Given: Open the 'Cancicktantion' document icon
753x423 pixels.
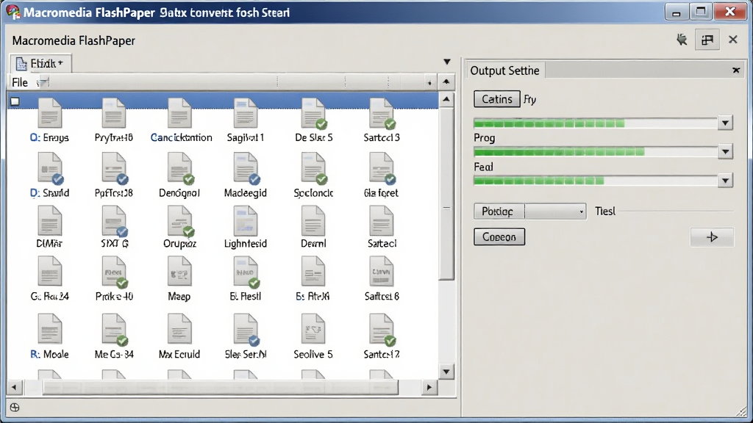Looking at the screenshot, I should pos(179,113).
